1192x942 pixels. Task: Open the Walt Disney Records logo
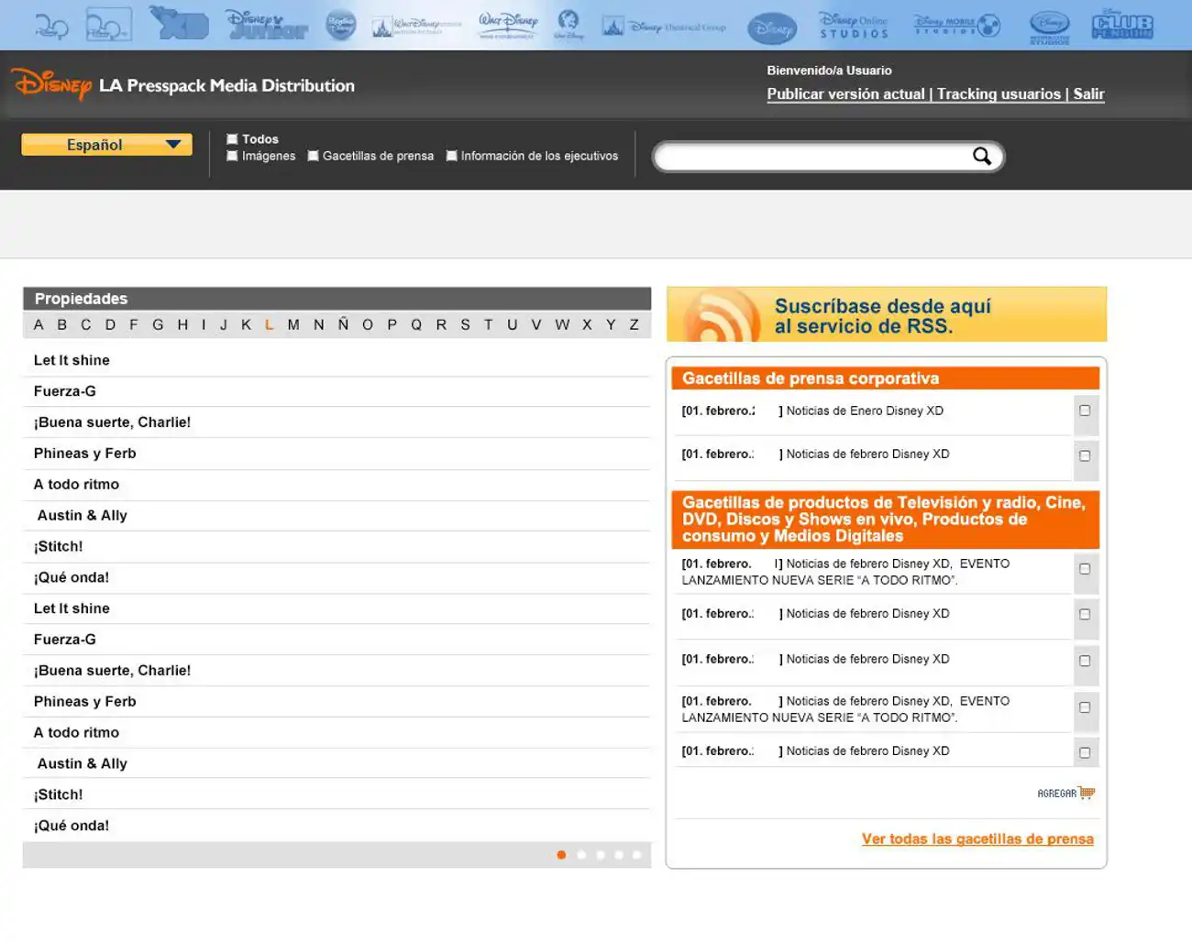click(568, 25)
